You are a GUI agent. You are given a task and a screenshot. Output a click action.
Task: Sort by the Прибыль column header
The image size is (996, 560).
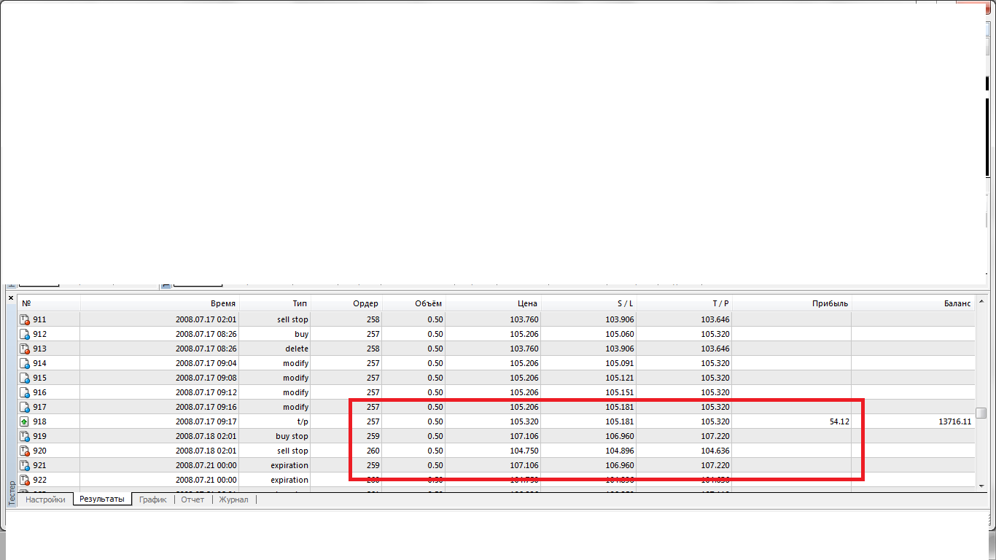791,303
